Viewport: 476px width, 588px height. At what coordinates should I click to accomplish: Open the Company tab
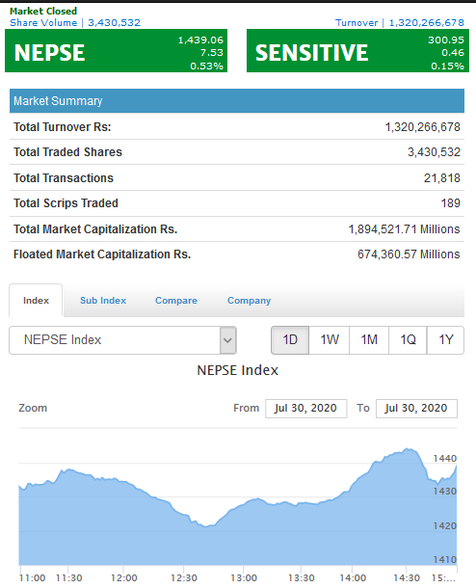click(249, 301)
